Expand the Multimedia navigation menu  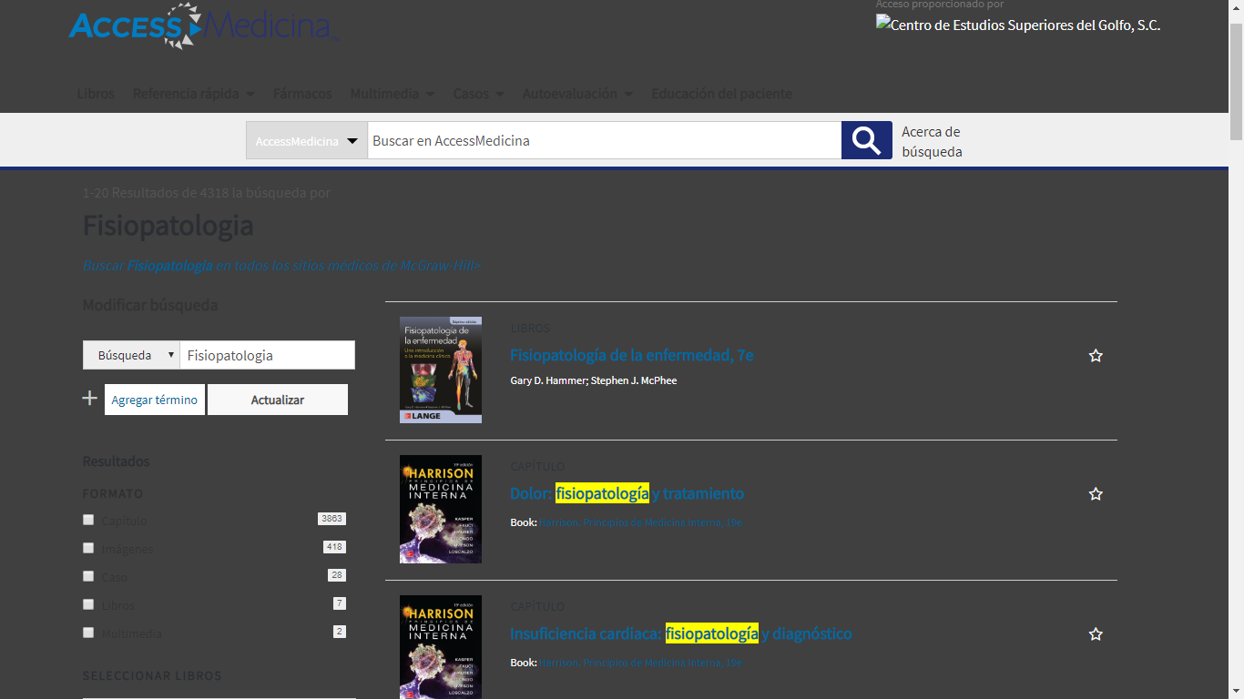coord(393,94)
